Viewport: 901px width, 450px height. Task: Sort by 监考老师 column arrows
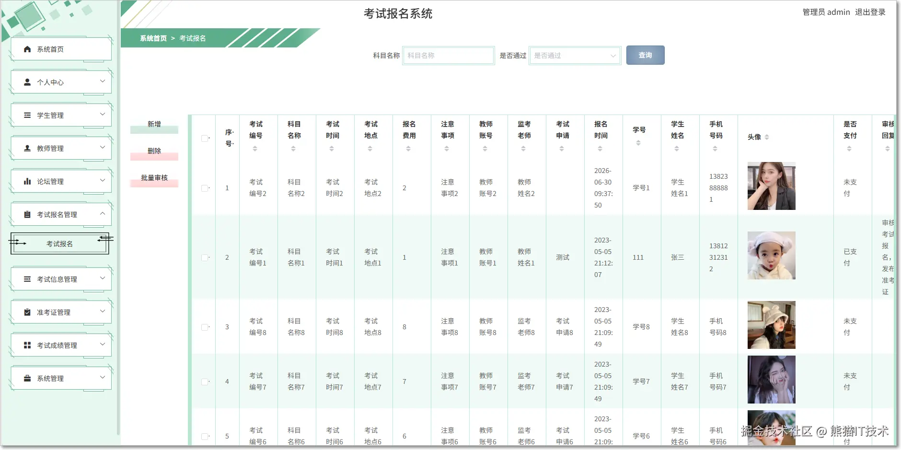(523, 149)
